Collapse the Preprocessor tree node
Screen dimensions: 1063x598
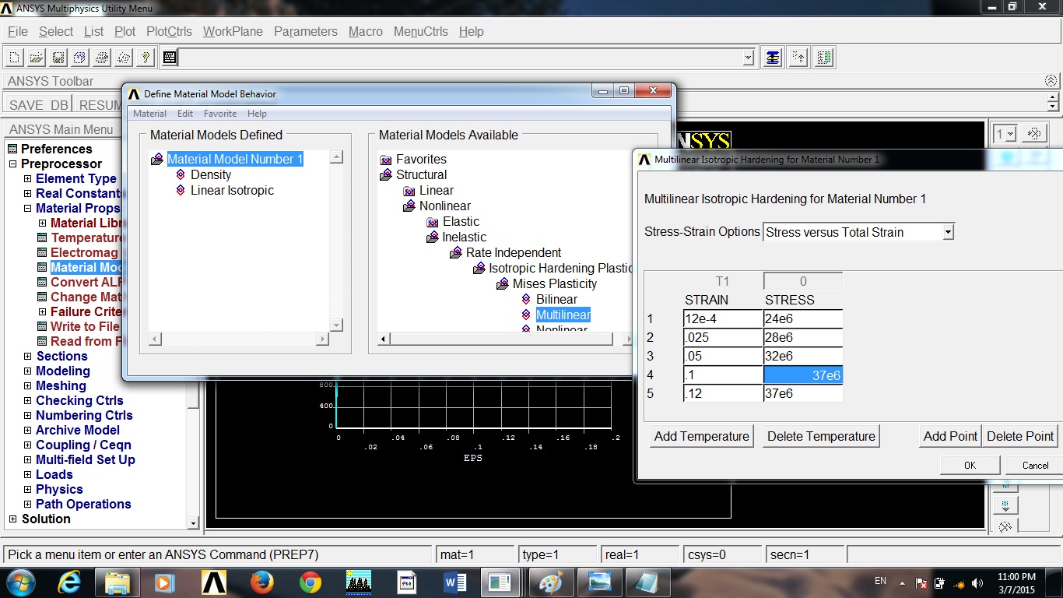click(12, 164)
